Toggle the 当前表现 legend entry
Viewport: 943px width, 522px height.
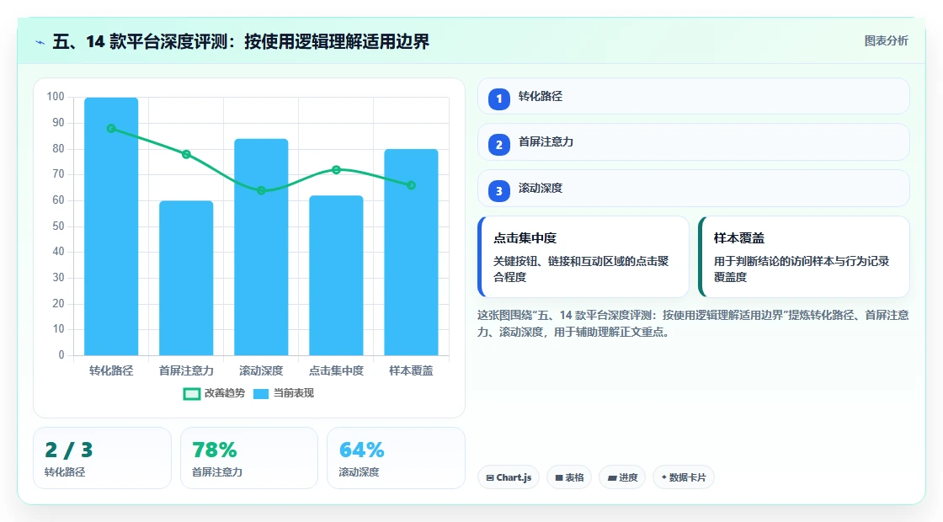283,393
